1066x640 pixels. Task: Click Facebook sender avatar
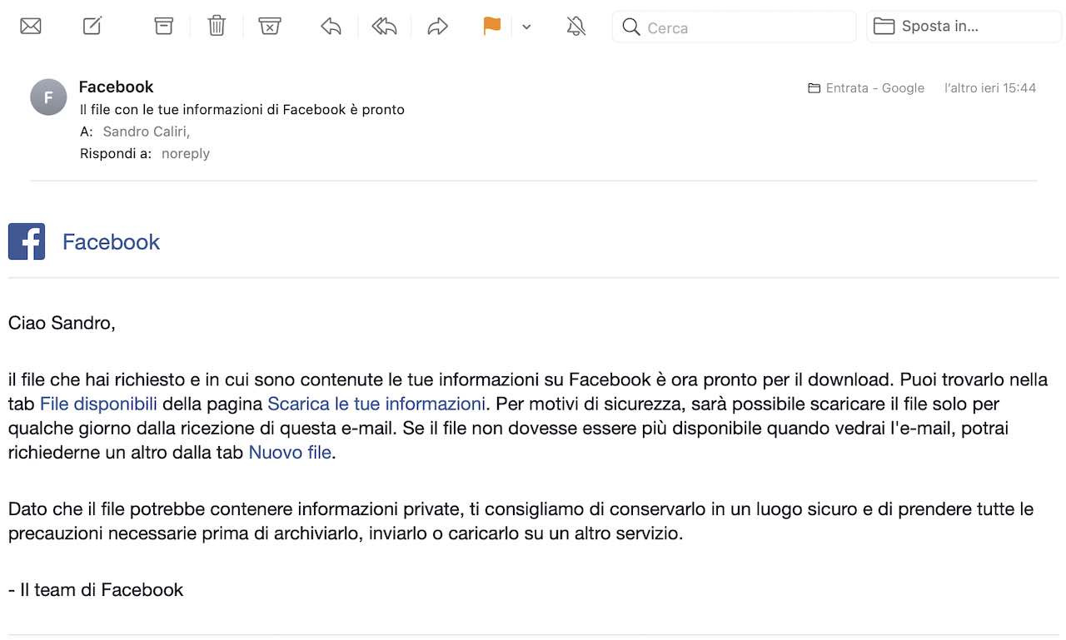point(48,97)
